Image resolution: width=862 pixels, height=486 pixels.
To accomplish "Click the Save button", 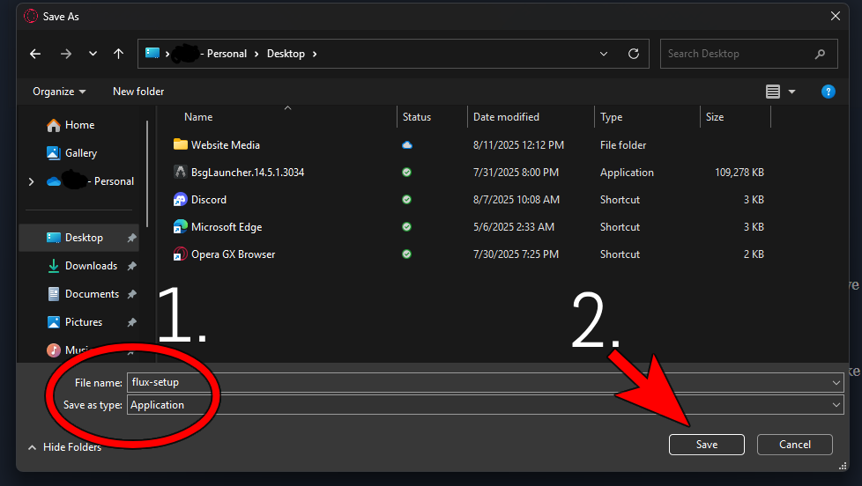I will pos(706,445).
